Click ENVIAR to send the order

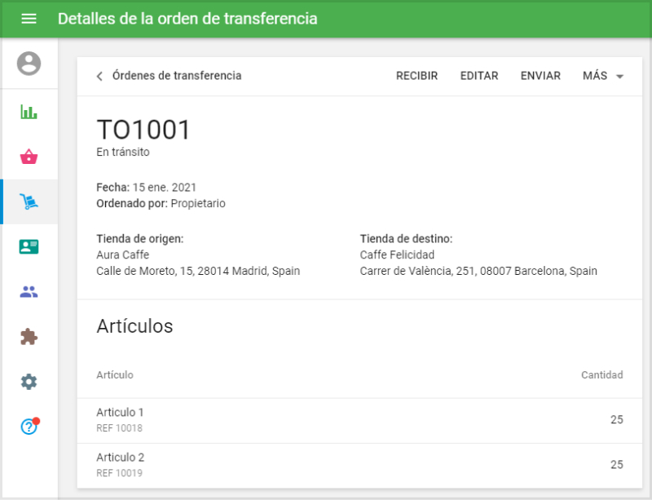coord(540,76)
